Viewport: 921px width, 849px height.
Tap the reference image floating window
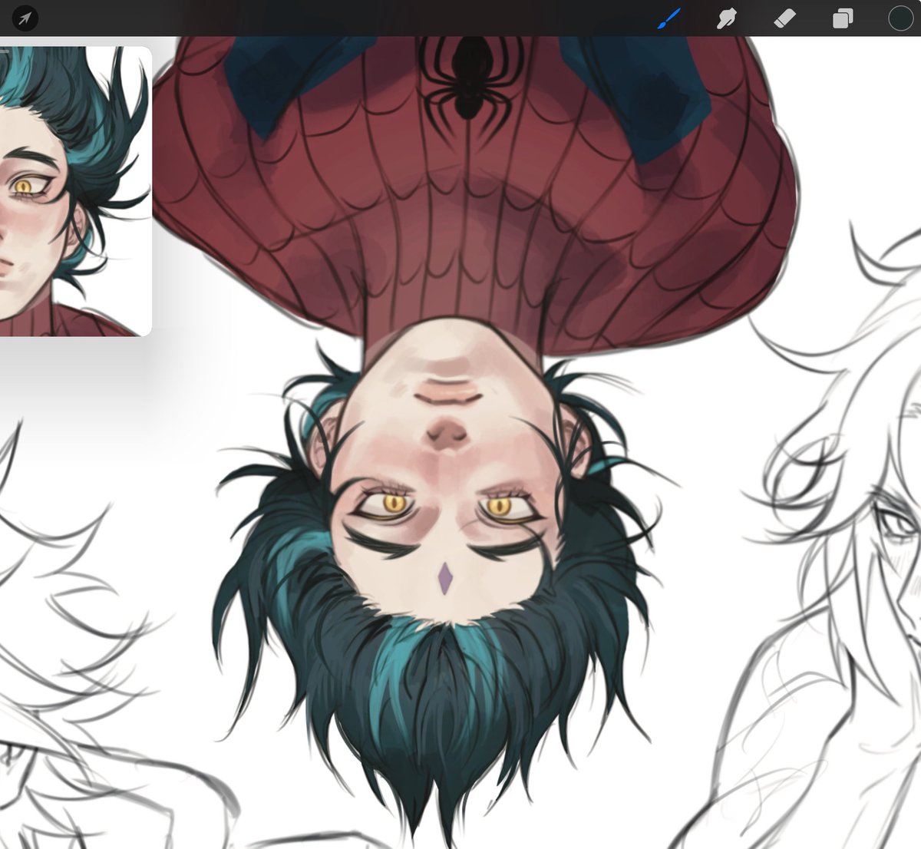tap(75, 191)
